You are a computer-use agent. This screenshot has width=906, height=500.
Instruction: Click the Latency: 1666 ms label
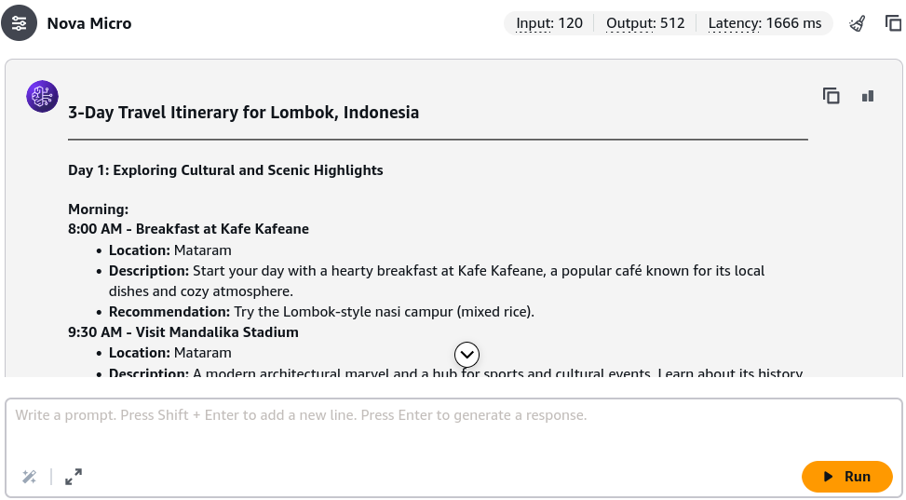tap(764, 23)
